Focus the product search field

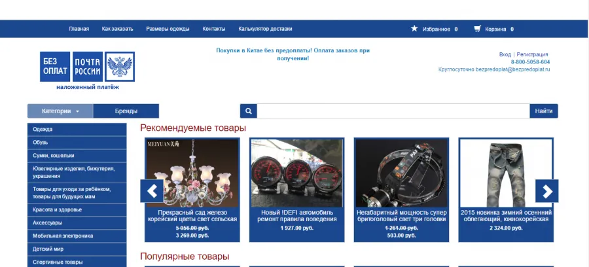pos(393,111)
